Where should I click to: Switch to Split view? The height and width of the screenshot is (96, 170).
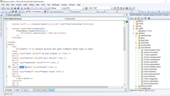click(x=17, y=90)
